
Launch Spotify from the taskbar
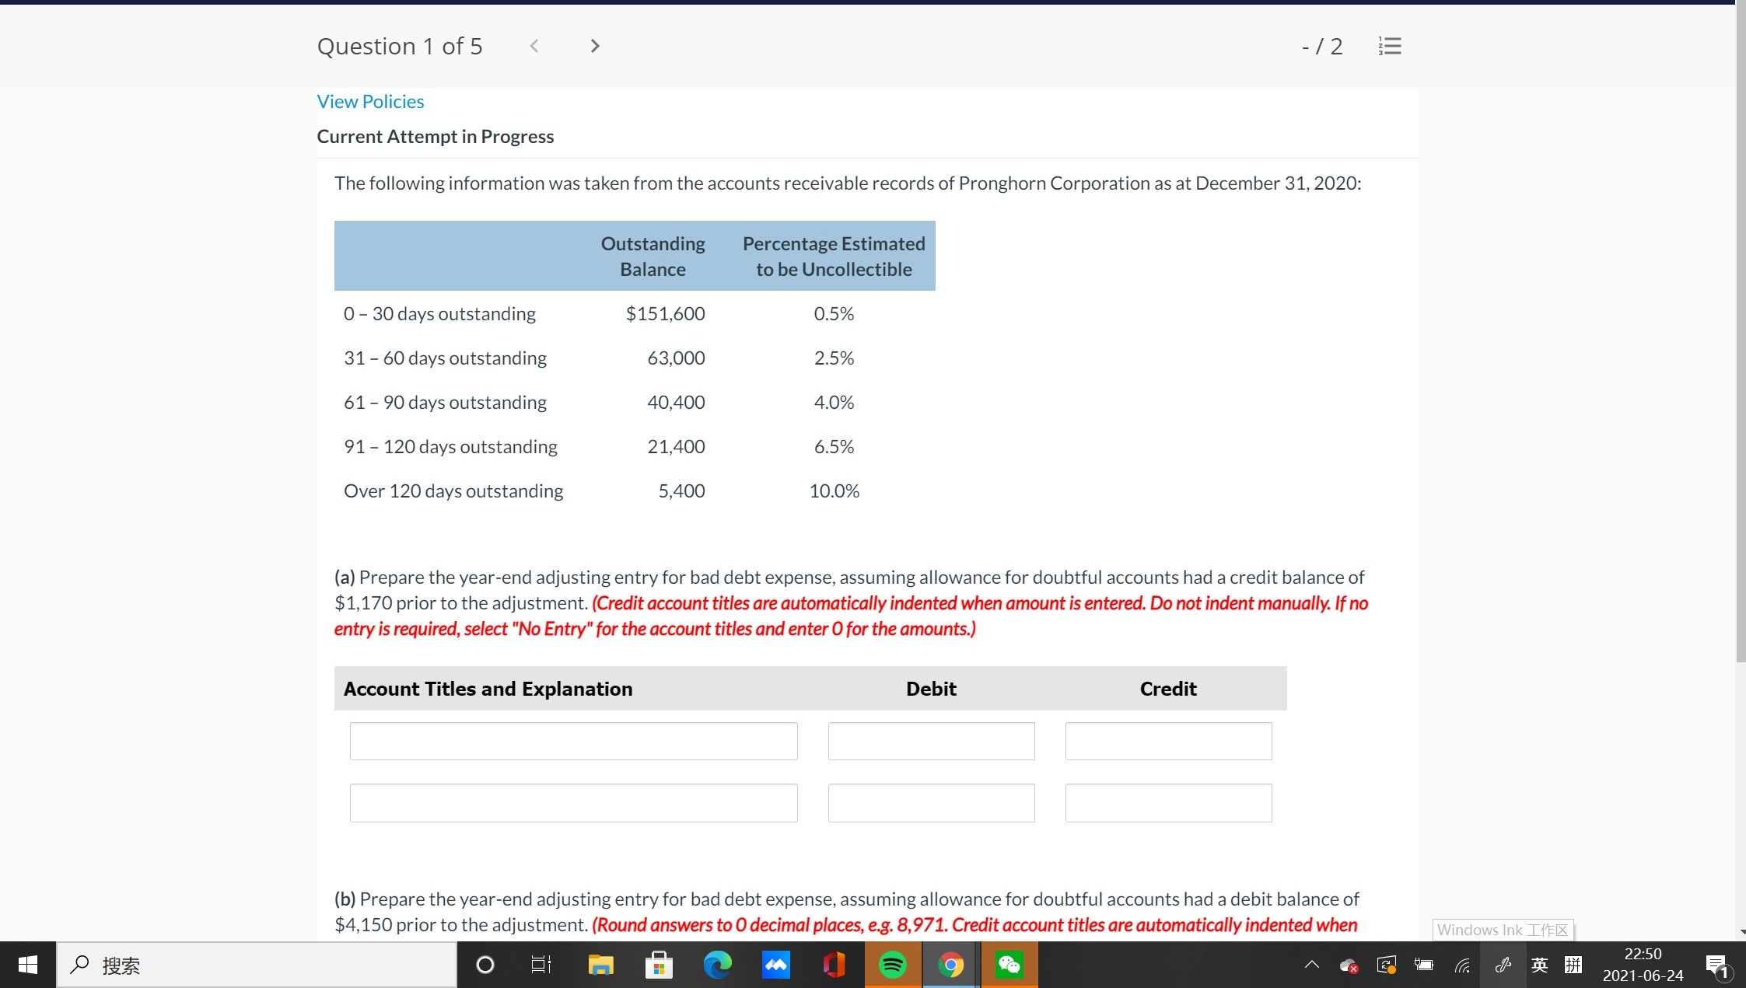[x=892, y=965]
